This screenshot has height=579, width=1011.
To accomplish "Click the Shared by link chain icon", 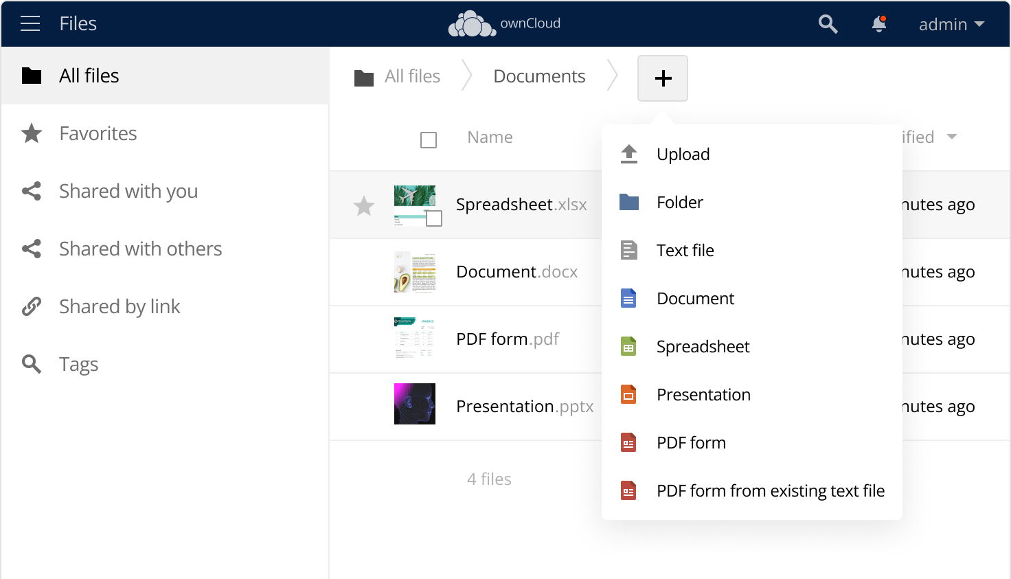I will (x=32, y=306).
